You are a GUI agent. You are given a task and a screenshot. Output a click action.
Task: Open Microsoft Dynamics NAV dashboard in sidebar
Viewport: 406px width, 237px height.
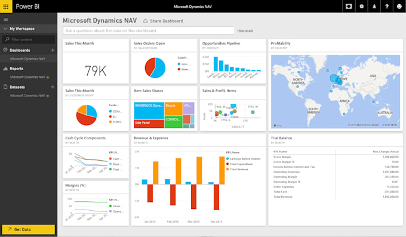(27, 58)
